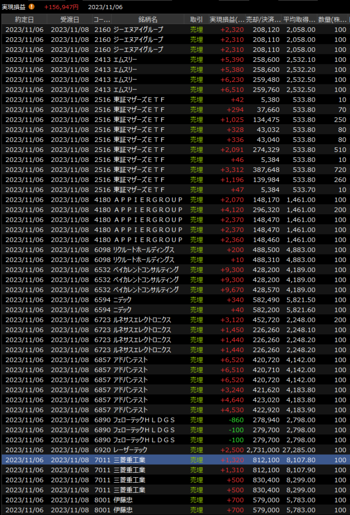Click the orange info icon beside 実現損益
This screenshot has height=515, width=350.
coord(32,7)
